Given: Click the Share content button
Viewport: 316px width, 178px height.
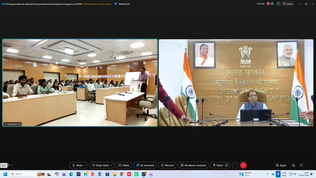Looking at the screenshot, I should tap(124, 165).
